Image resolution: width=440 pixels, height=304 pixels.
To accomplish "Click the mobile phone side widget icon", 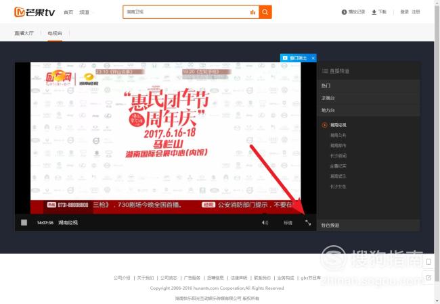I will tap(428, 262).
